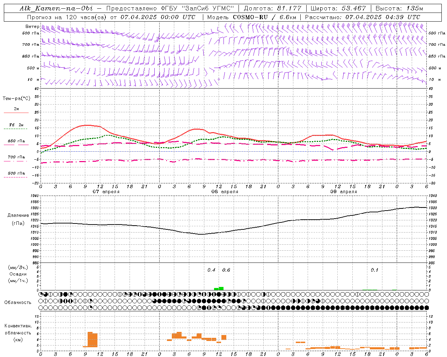Click the Давление pressure panel label
The height and width of the screenshot is (357, 447).
pos(18,215)
